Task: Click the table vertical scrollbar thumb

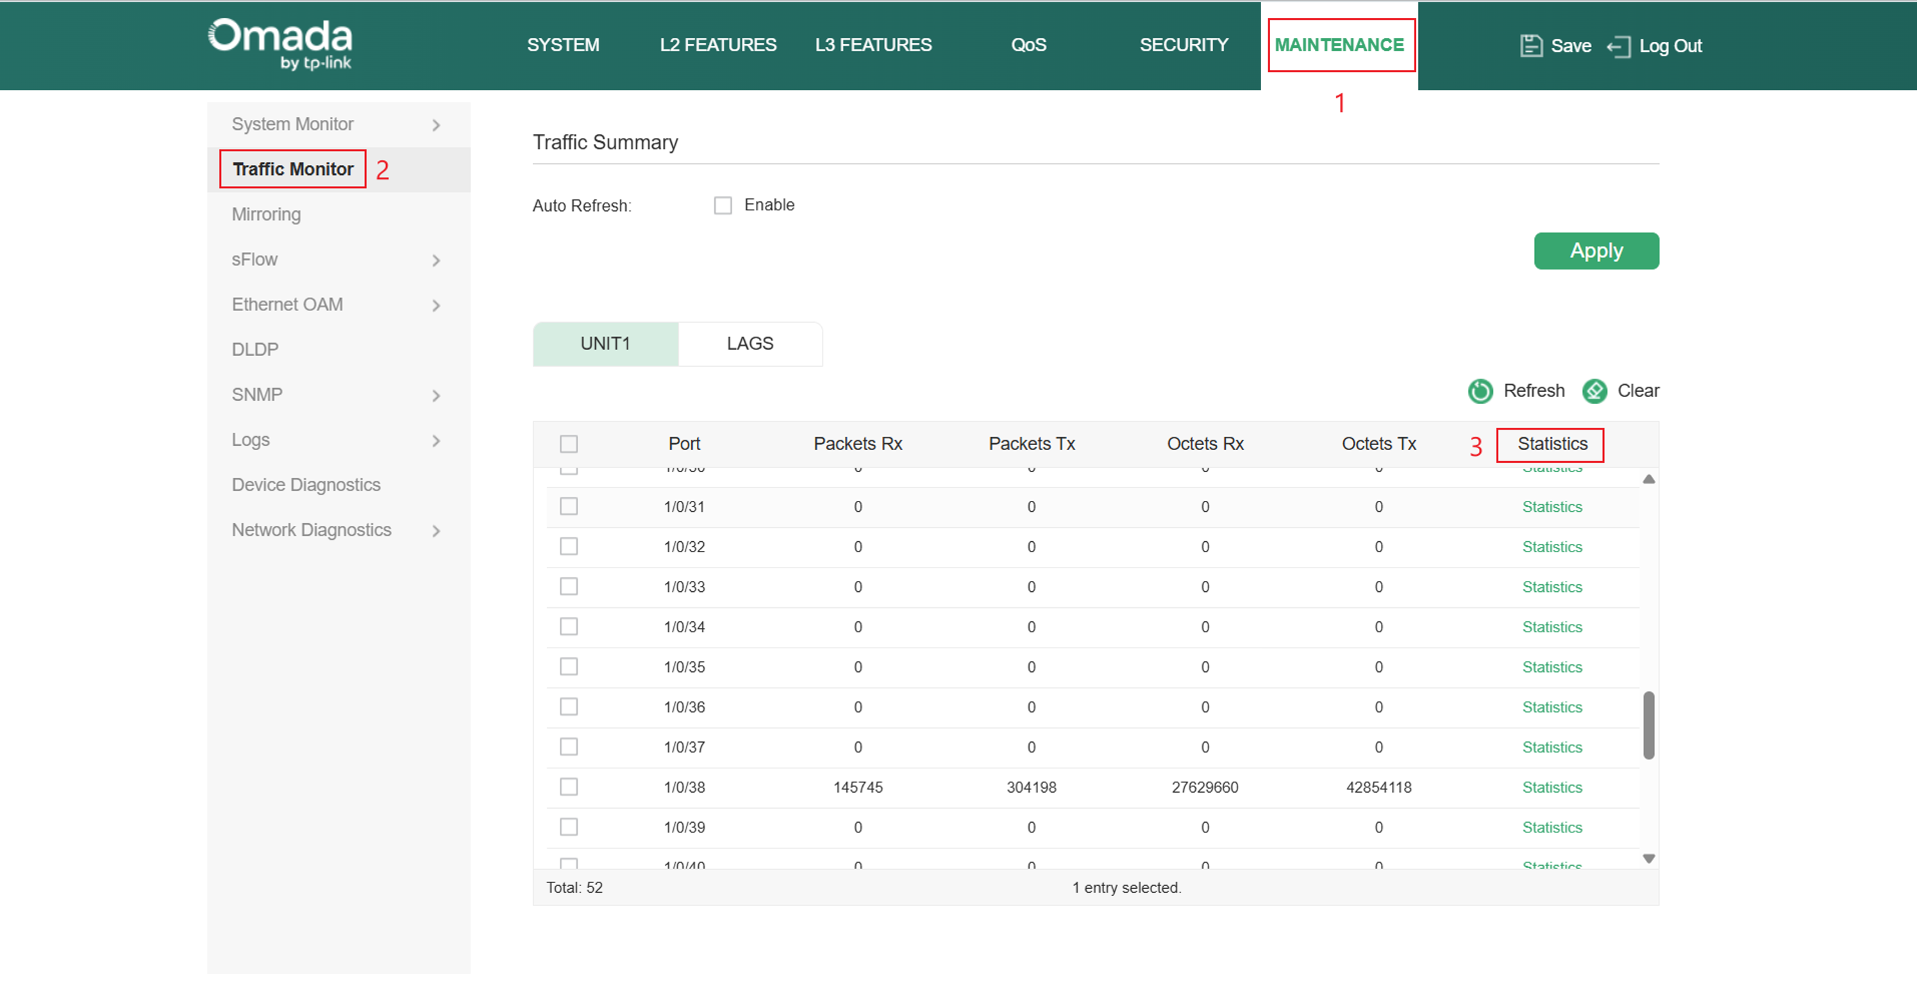Action: coord(1648,726)
